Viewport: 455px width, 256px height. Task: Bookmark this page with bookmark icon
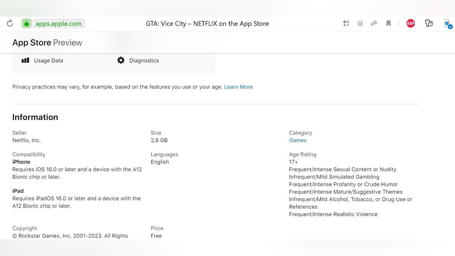(388, 24)
